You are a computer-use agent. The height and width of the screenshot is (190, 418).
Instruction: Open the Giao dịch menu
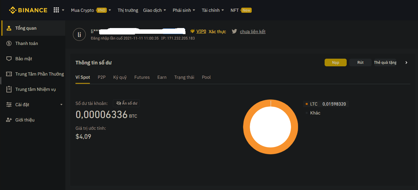coord(153,10)
